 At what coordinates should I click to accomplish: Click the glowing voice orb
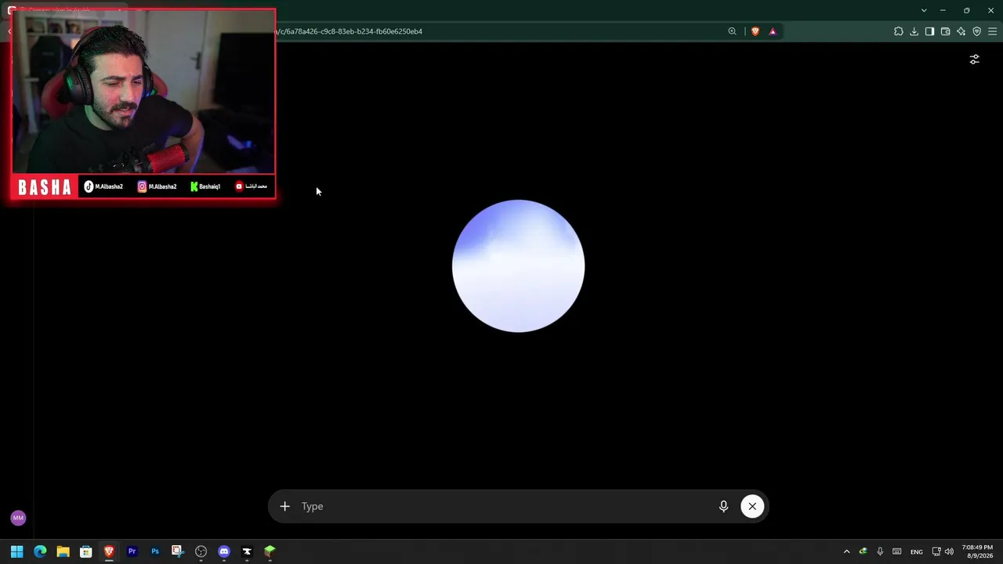point(518,266)
